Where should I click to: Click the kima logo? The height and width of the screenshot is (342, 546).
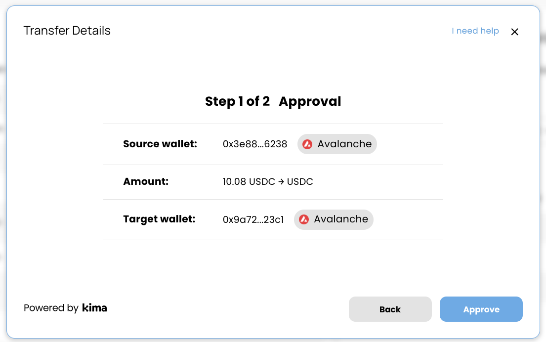[94, 308]
